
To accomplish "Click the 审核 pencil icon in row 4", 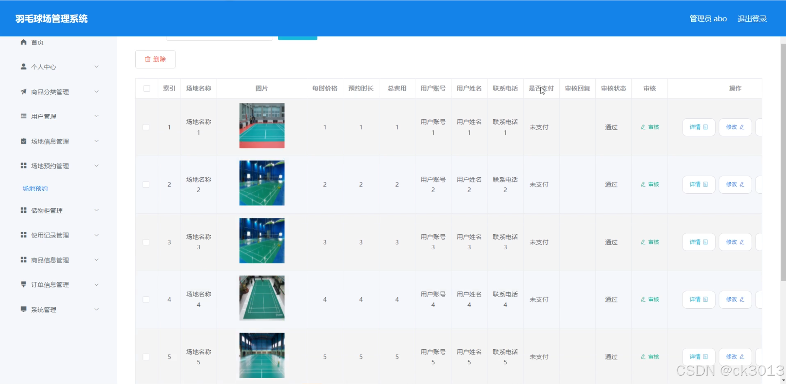I will point(643,300).
